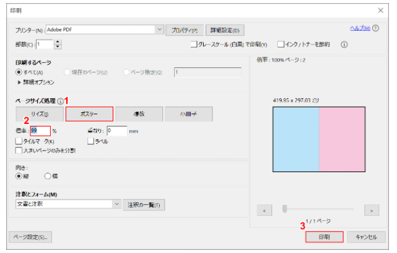Screen dimensions: 397x253
Task: Click info icon next to ページサイズ処理
Action: click(x=60, y=101)
